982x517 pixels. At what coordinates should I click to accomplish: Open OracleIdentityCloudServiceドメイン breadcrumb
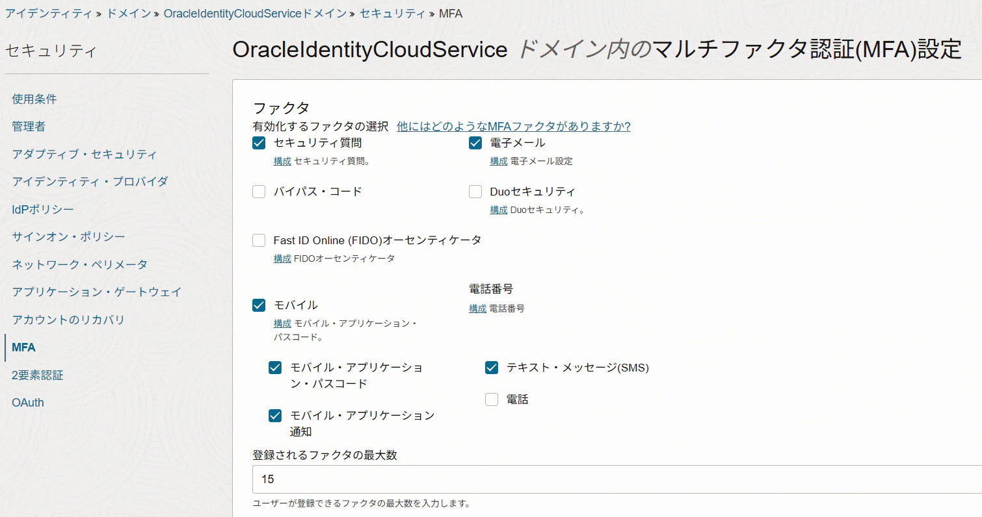(255, 14)
